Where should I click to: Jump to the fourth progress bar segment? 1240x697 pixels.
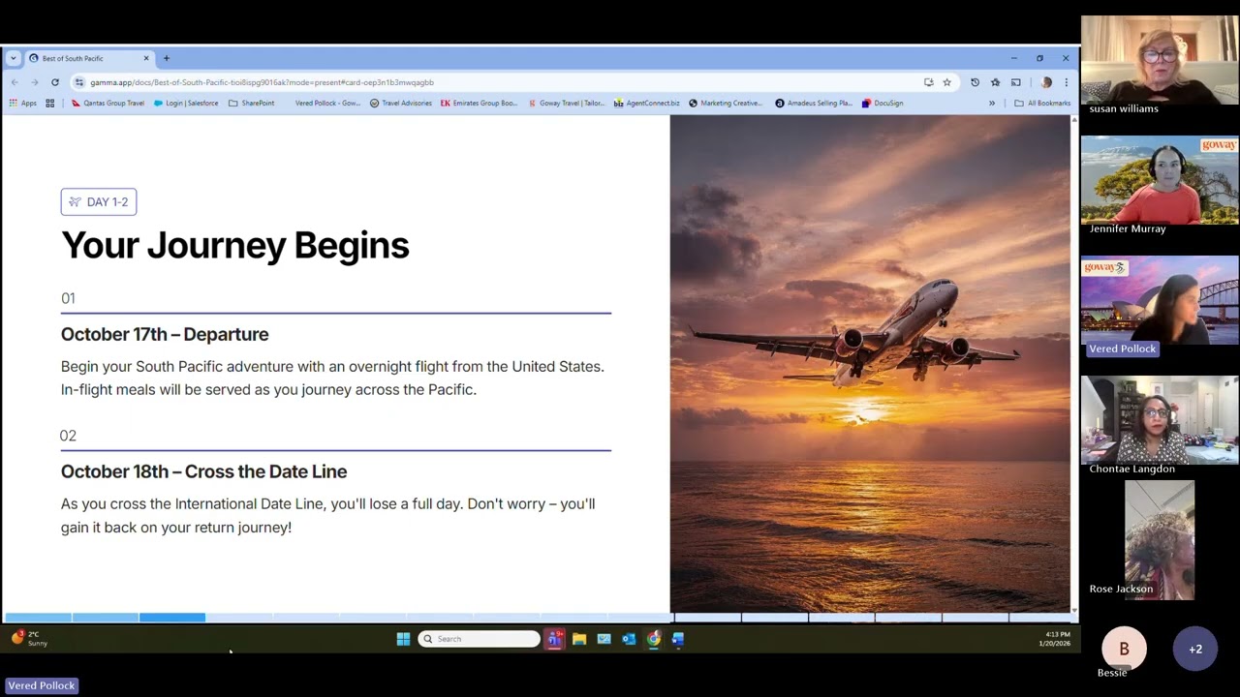tap(239, 617)
